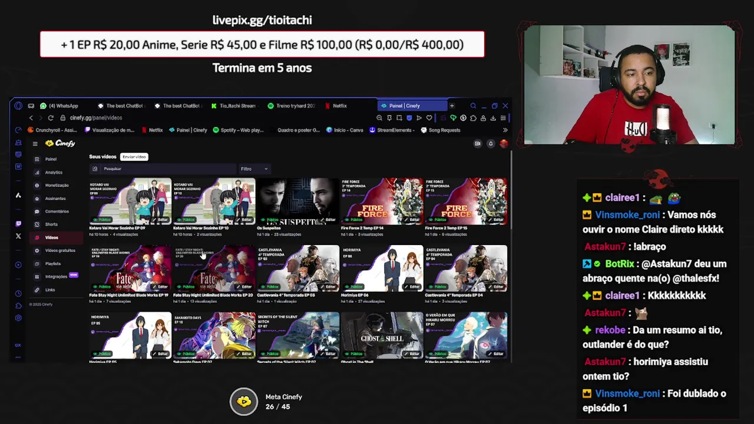This screenshot has height=424, width=754.
Task: Reload the page with the refresh icon
Action: coord(51,118)
